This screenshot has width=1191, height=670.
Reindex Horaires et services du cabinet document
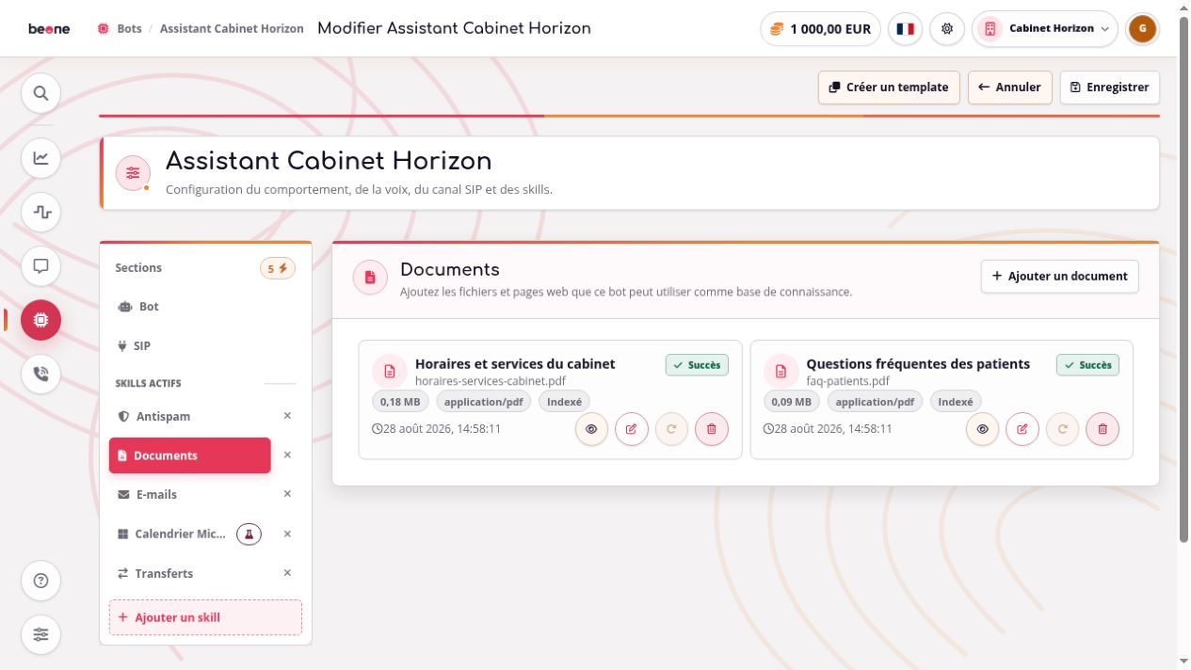tap(671, 429)
